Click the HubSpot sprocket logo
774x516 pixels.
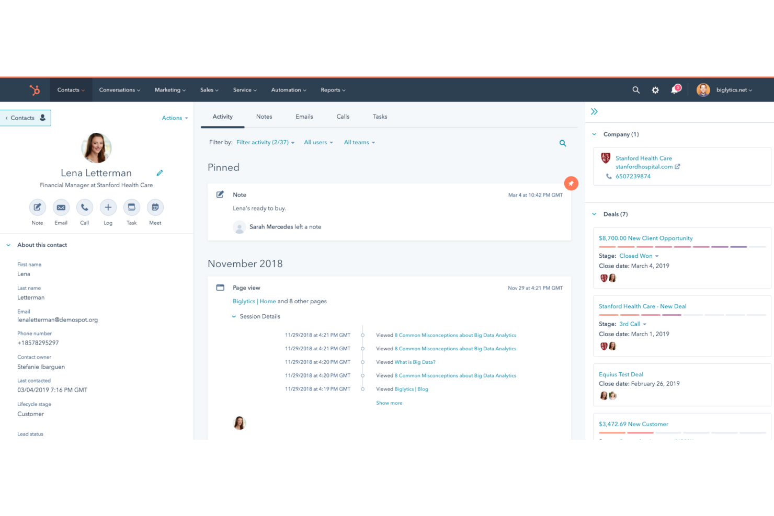click(x=35, y=89)
